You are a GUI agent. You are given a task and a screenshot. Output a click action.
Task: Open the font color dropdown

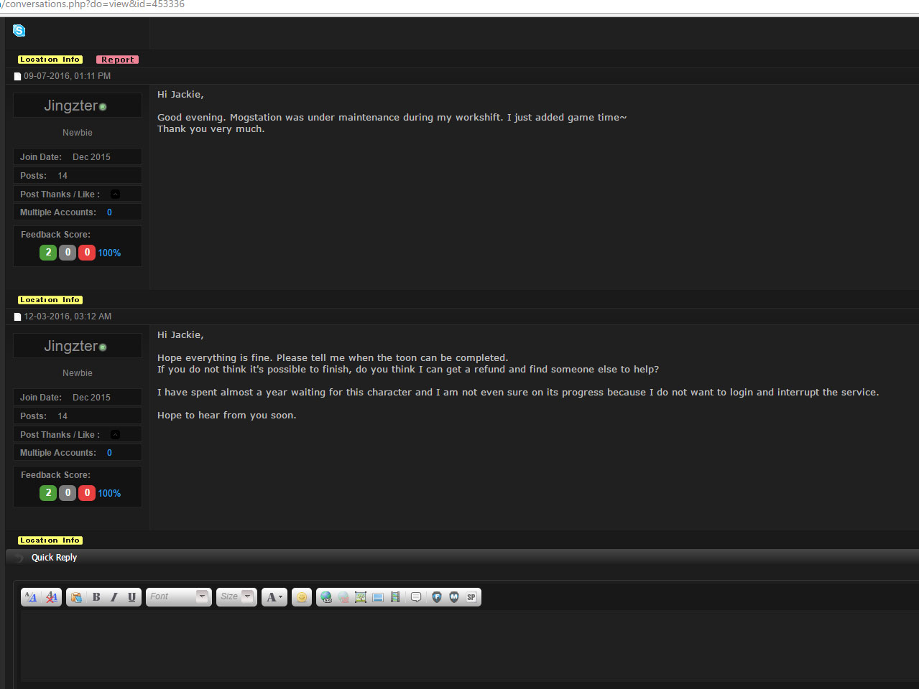pyautogui.click(x=274, y=597)
